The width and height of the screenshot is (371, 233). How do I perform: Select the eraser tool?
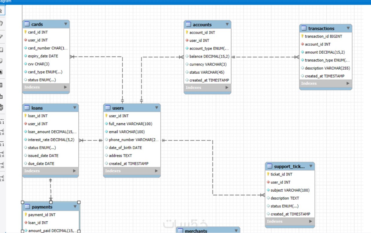pyautogui.click(x=1, y=37)
